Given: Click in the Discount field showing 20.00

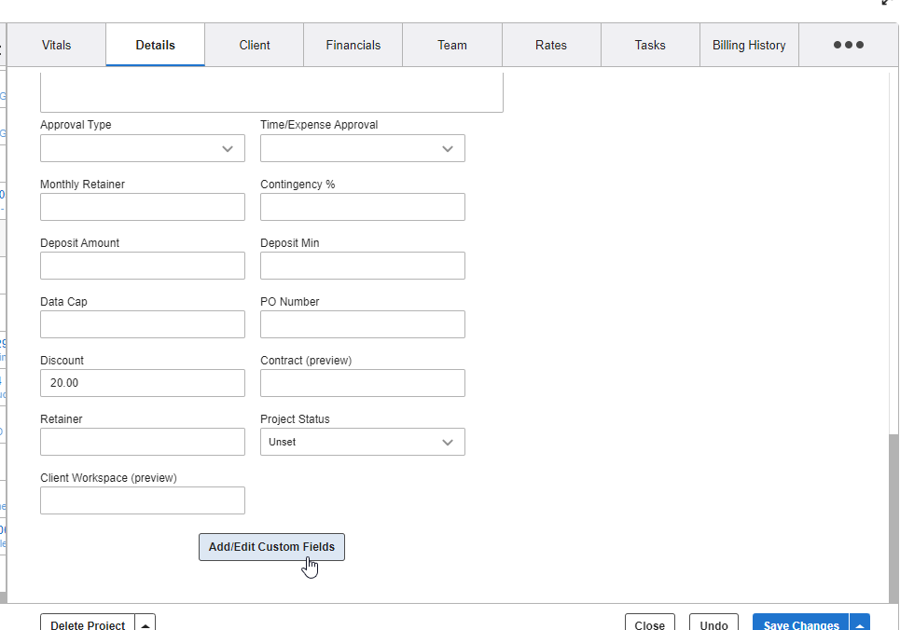Looking at the screenshot, I should pyautogui.click(x=142, y=383).
